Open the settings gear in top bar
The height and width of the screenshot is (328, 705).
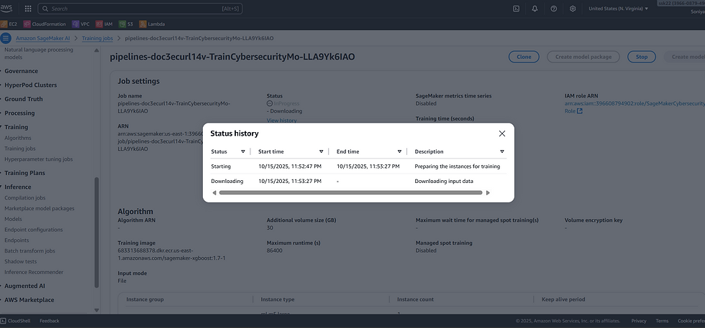(573, 9)
